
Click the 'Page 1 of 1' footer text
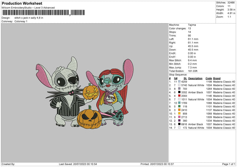click(229, 164)
